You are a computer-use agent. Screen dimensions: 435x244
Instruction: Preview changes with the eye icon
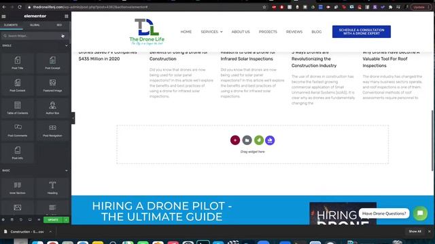click(x=39, y=220)
